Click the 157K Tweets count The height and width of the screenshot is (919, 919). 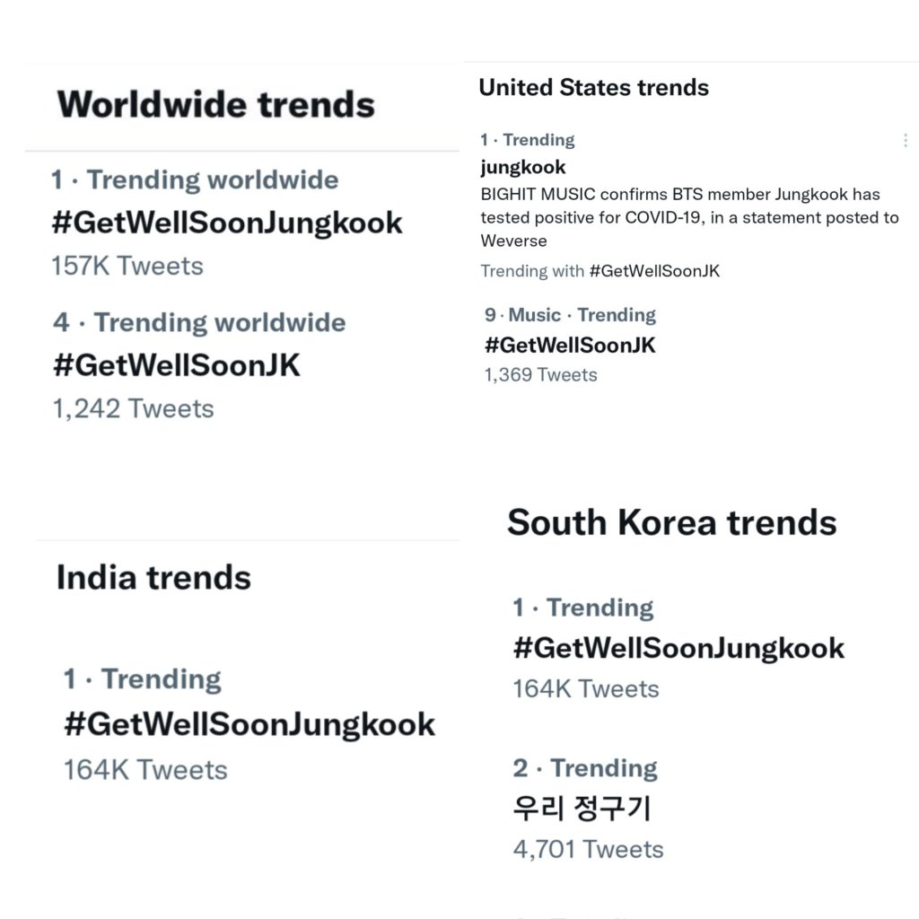[127, 266]
